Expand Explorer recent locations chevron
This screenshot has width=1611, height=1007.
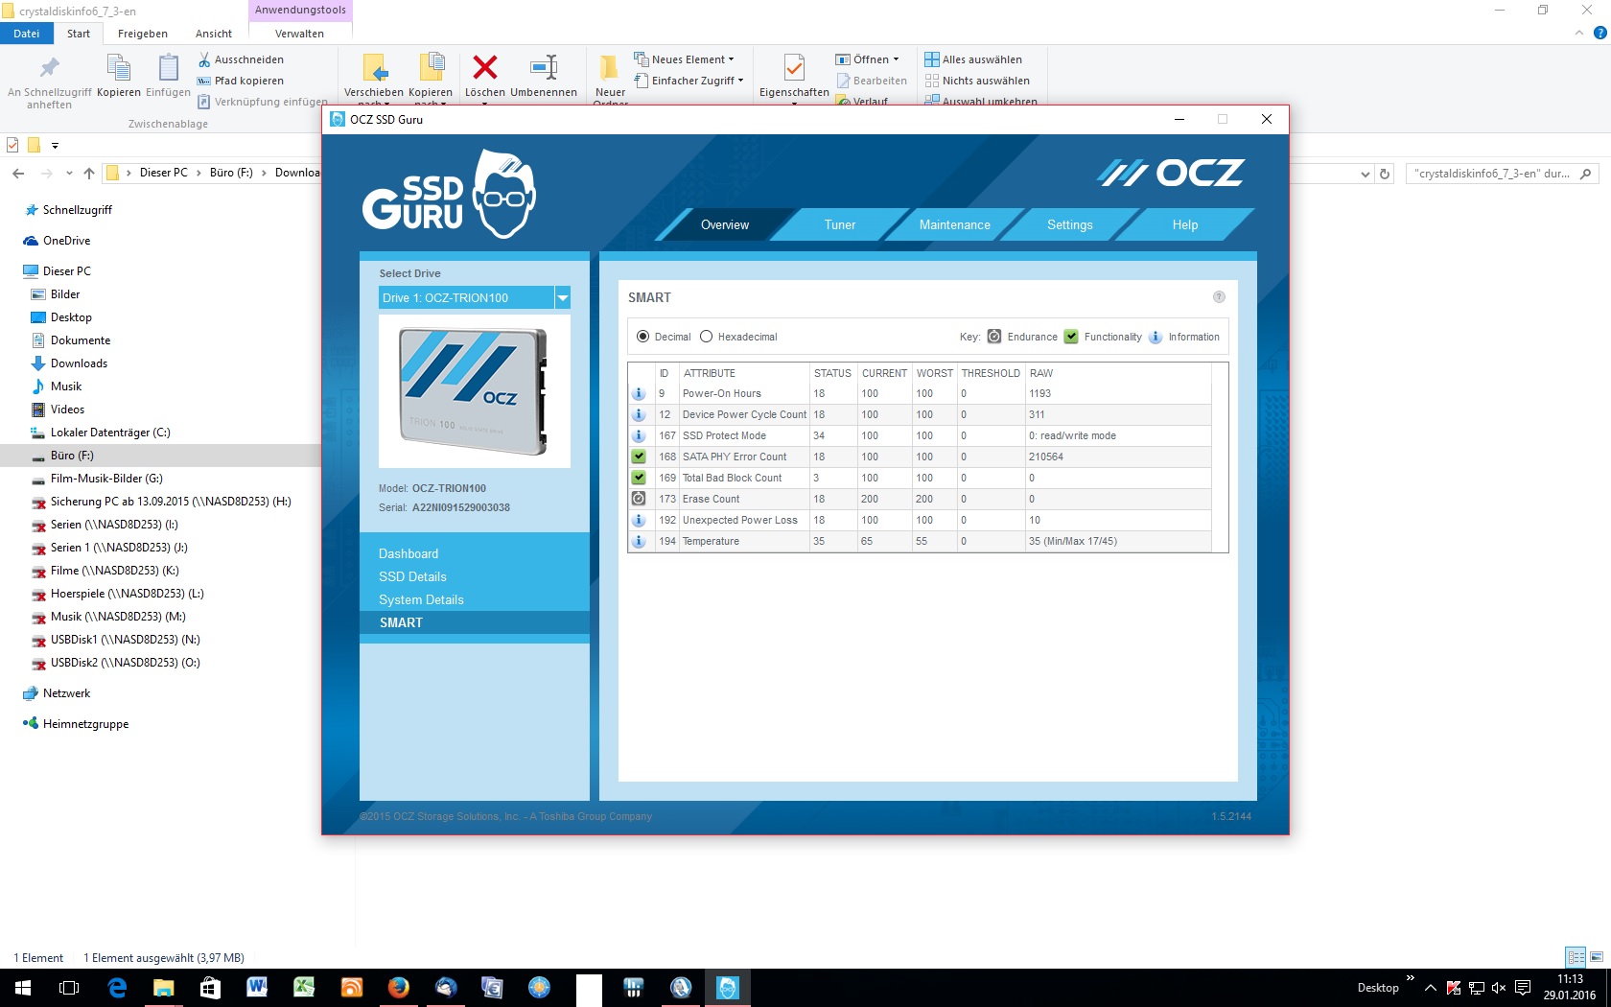[69, 174]
